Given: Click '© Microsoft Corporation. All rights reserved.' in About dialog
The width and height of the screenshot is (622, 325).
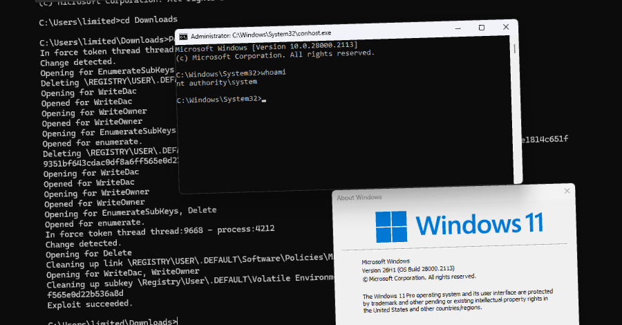Looking at the screenshot, I should (419, 278).
